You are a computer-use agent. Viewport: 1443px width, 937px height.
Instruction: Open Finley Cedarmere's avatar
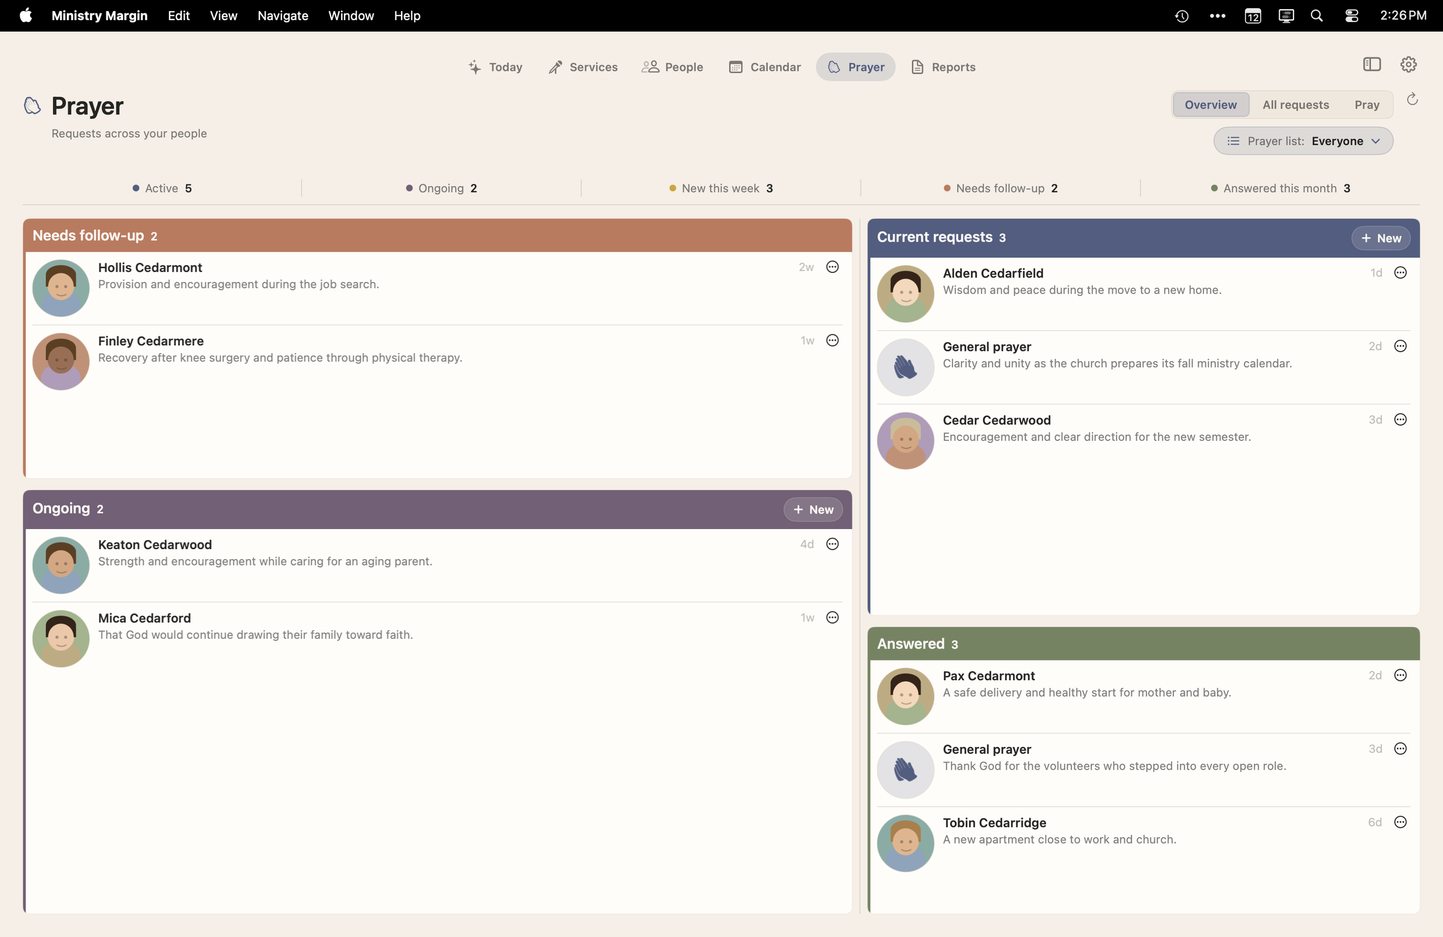[61, 361]
